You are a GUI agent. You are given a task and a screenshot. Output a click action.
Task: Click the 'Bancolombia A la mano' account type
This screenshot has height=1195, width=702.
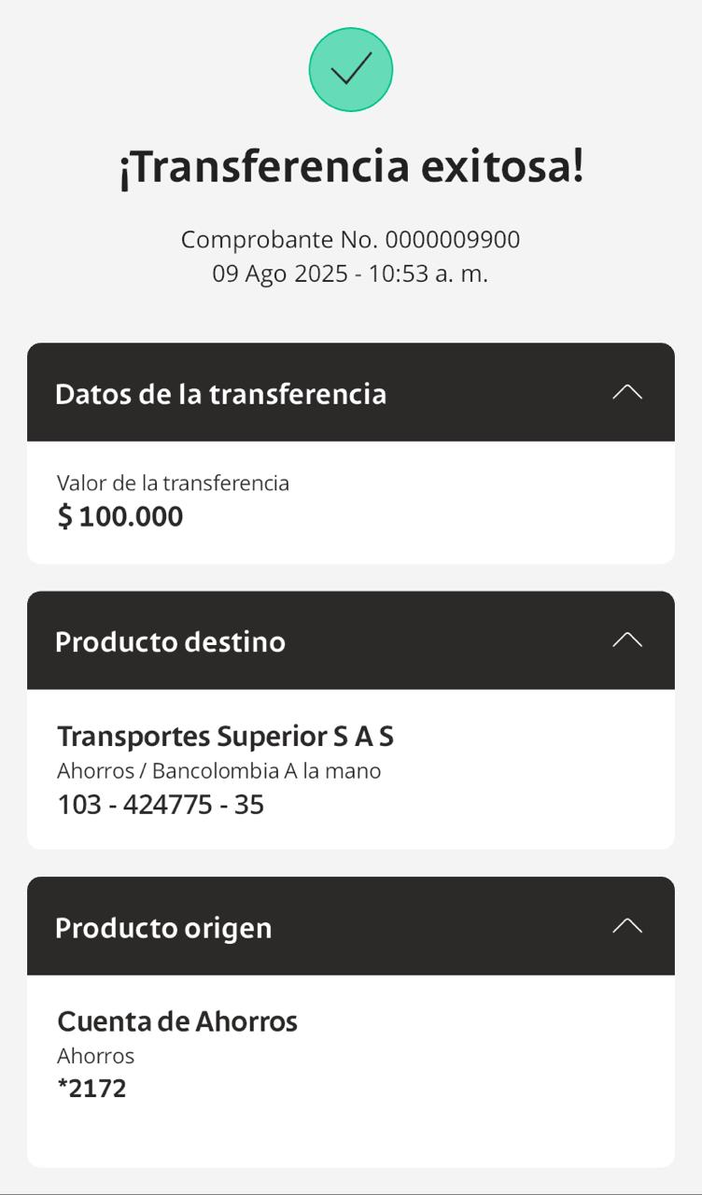coord(266,771)
